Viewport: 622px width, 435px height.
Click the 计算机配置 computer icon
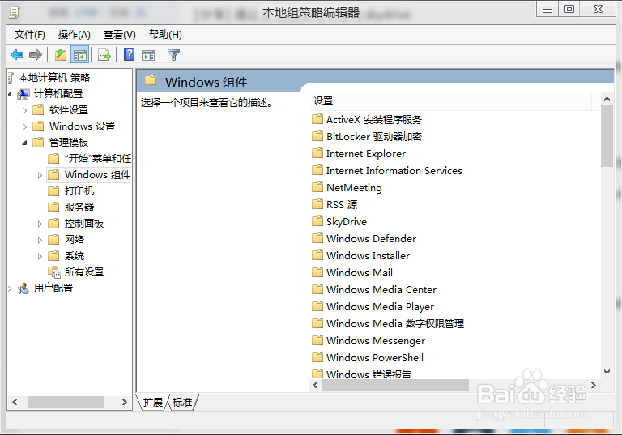23,94
